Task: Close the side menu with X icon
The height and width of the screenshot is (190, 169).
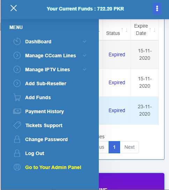Action: pyautogui.click(x=14, y=8)
